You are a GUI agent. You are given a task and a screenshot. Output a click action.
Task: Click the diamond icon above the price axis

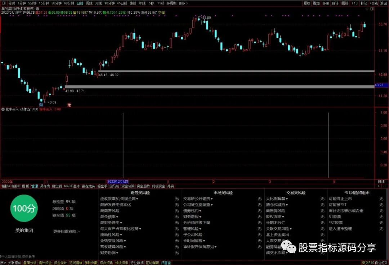[367, 9]
